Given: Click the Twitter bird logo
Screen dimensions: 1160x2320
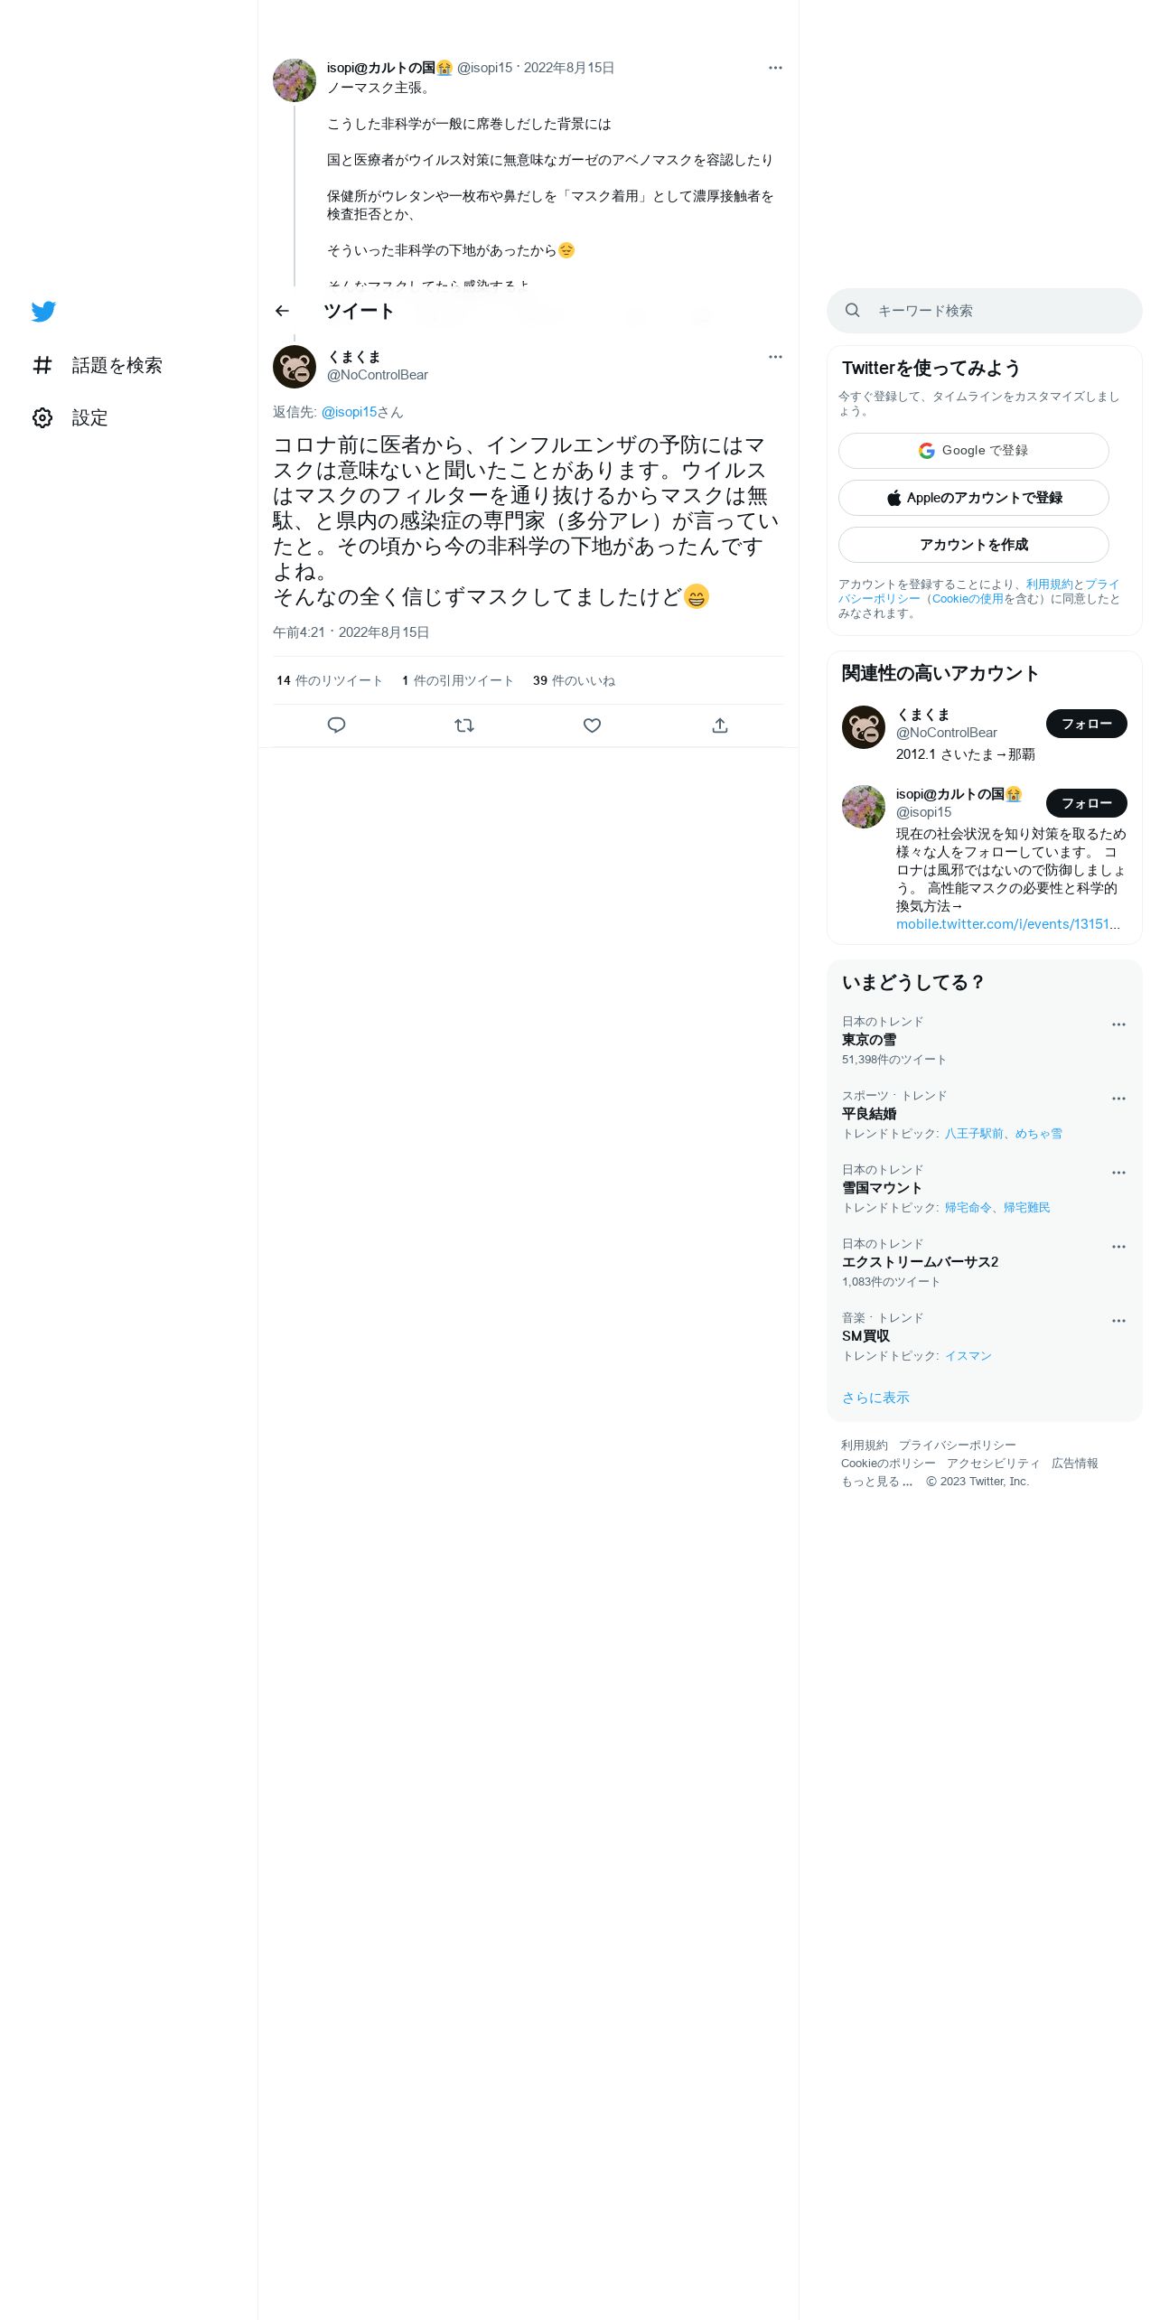Looking at the screenshot, I should click(43, 312).
